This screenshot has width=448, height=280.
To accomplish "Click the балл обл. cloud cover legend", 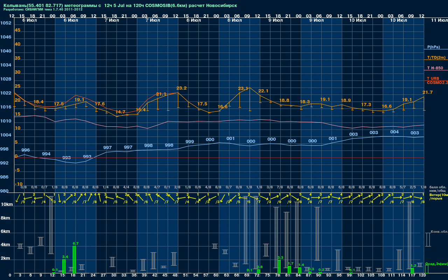I will coord(439,187).
